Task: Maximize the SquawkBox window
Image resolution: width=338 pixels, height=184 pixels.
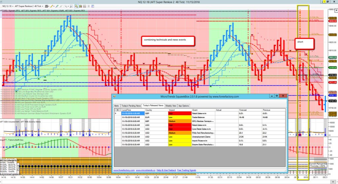Action: click(277, 96)
